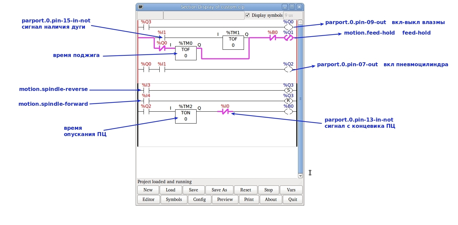Viewport: 458px width, 225px height.
Task: Click the rung label input field
Action: tap(150, 15)
